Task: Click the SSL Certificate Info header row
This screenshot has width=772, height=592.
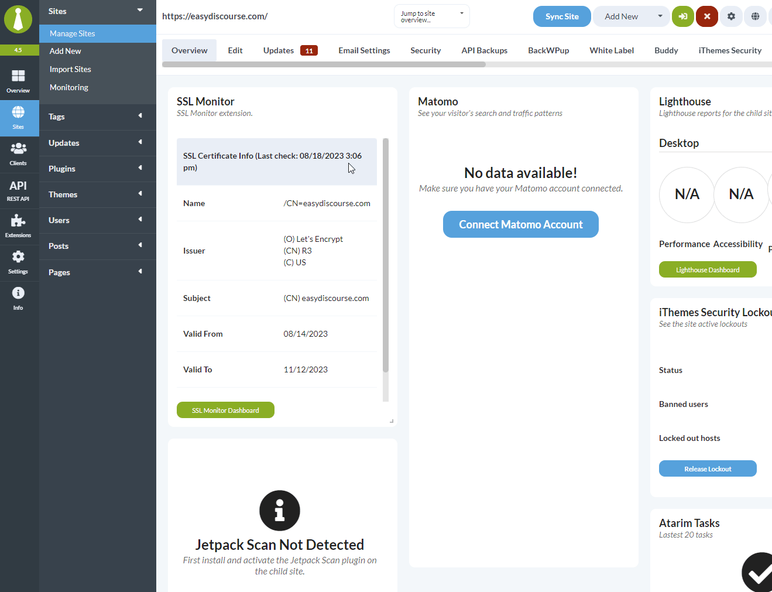Action: tap(277, 162)
